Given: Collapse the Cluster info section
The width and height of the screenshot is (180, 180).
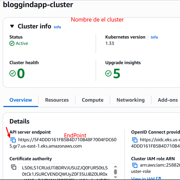Looking at the screenshot, I should 12,26.
